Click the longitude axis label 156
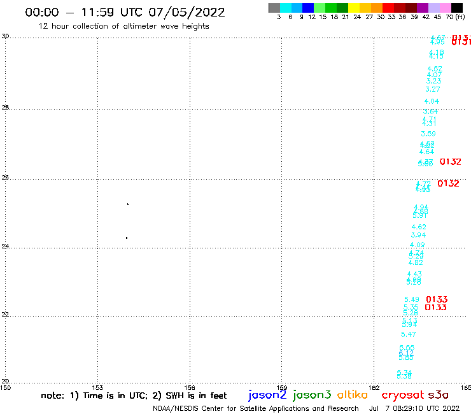 [190, 387]
